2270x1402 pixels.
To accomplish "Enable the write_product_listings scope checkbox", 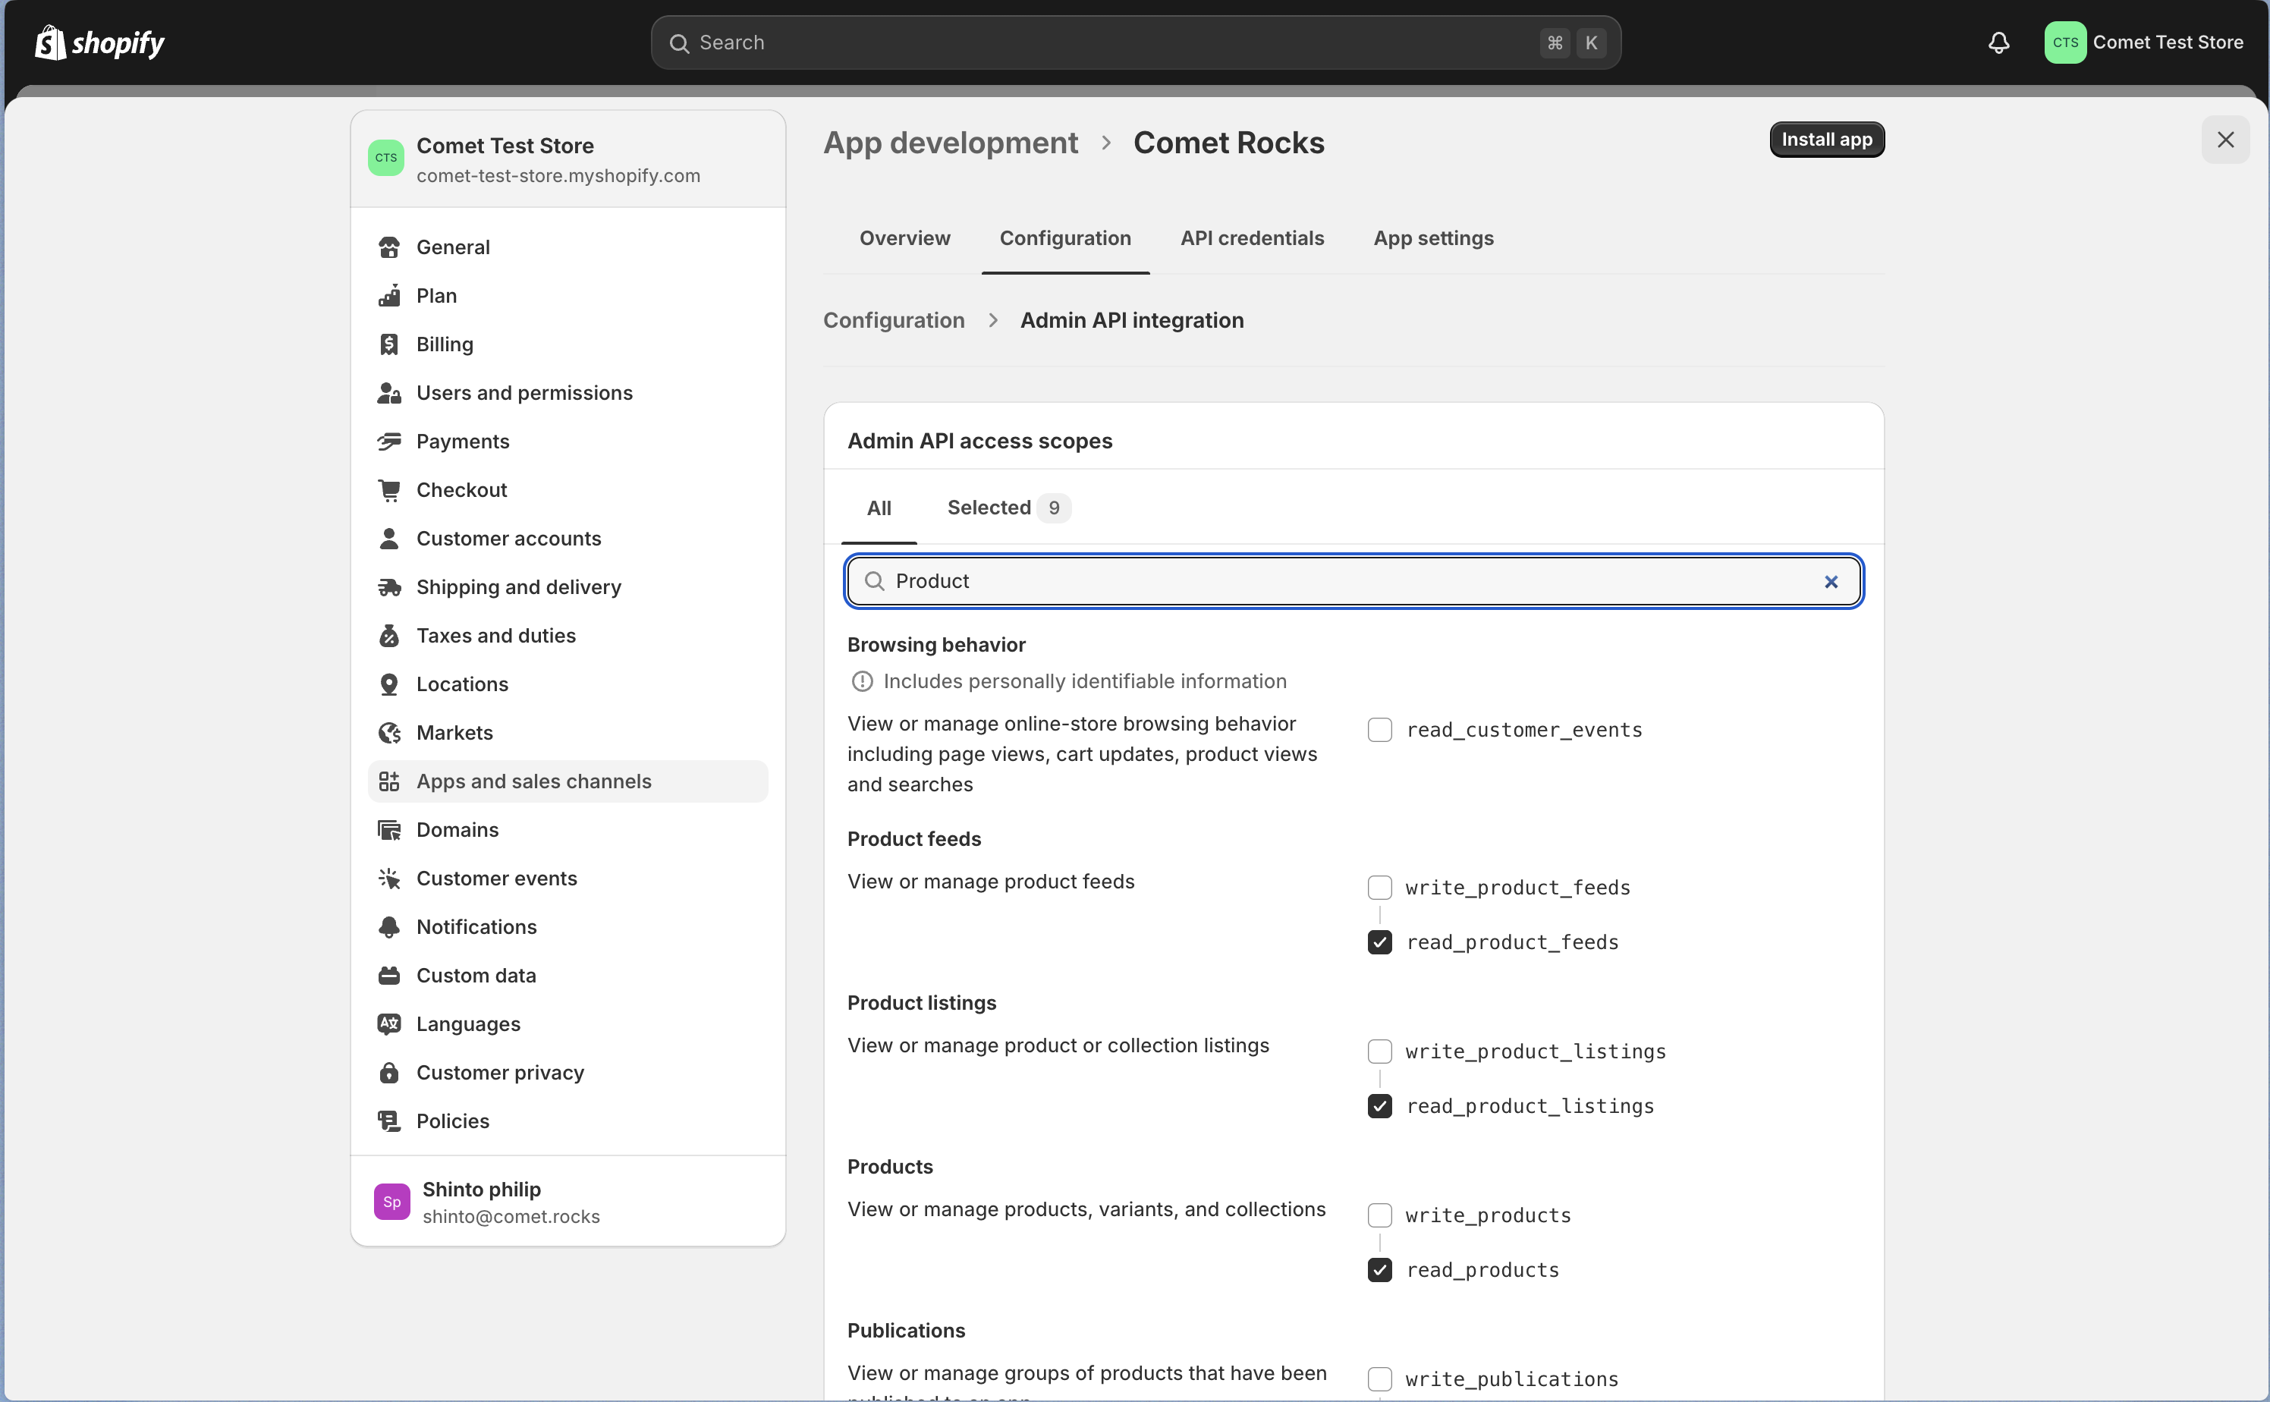I will tap(1380, 1051).
